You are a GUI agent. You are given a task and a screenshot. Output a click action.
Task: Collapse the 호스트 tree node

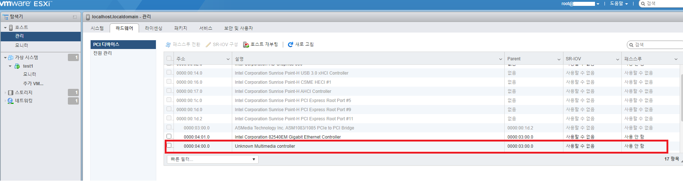[6, 28]
